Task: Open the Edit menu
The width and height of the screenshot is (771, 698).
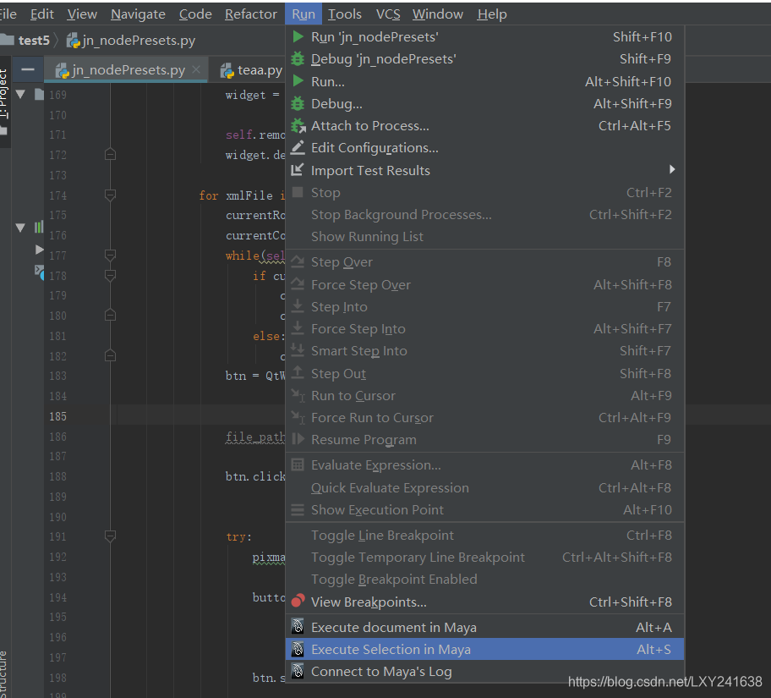Action: (x=41, y=14)
